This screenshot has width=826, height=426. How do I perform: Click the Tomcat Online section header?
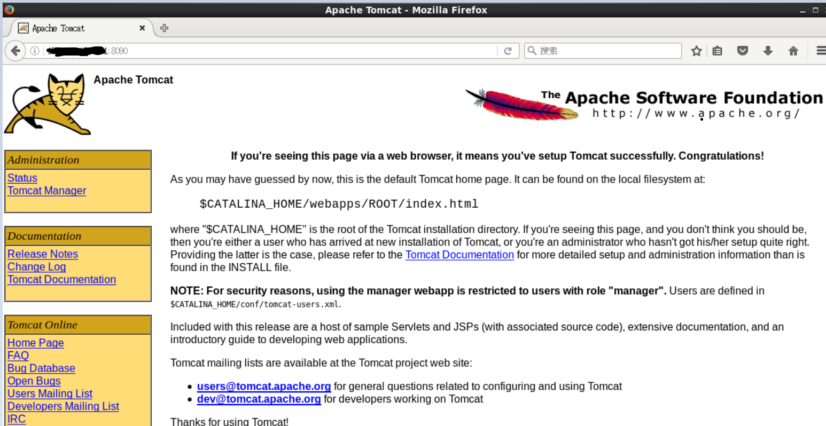pos(77,325)
